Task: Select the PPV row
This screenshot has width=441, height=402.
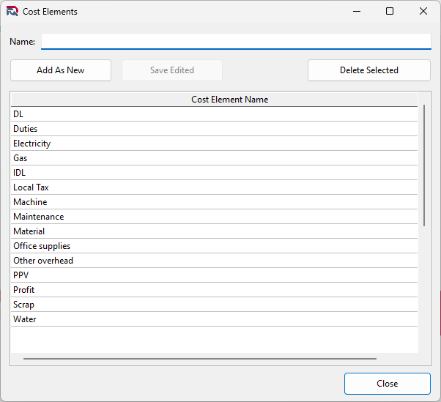Action: (x=215, y=275)
